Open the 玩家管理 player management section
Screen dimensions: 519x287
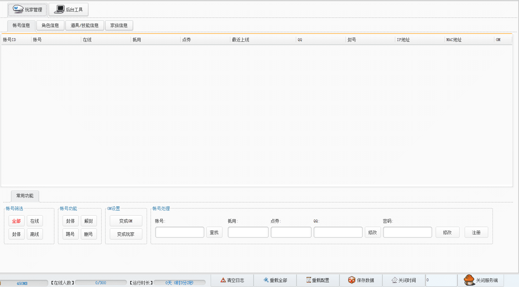(28, 10)
